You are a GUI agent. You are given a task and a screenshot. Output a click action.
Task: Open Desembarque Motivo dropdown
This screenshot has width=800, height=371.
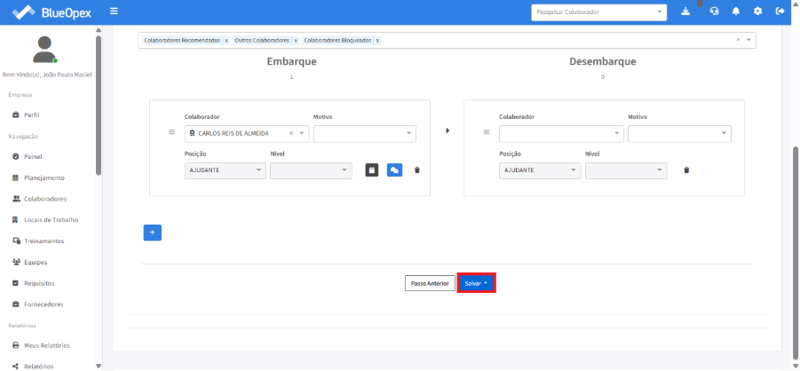(679, 133)
